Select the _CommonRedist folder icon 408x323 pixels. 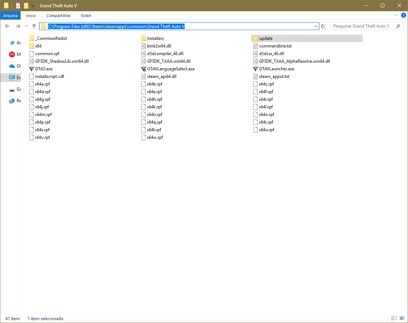point(32,38)
